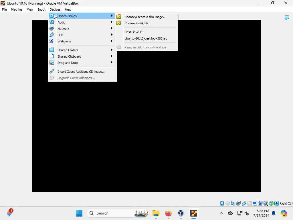Expand the Shared Folders submenu
This screenshot has height=220, width=293.
(x=82, y=50)
